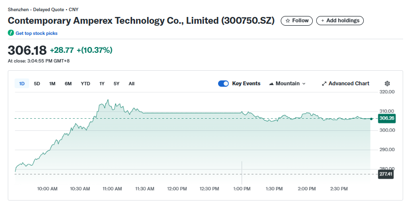Select the 5Y range tab
This screenshot has width=408, height=203.
pos(116,84)
